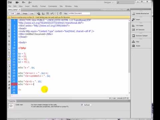
Task: Click the '<?php' opening tag line
Action: click(22, 48)
